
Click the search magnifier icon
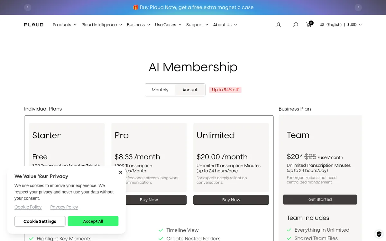pyautogui.click(x=295, y=25)
